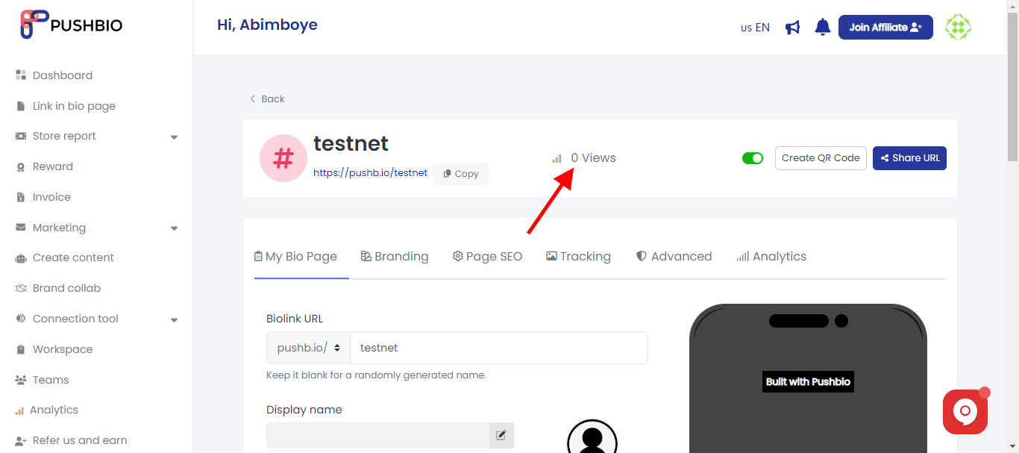Open Invoice in the sidebar
Image resolution: width=1019 pixels, height=453 pixels.
[x=51, y=197]
